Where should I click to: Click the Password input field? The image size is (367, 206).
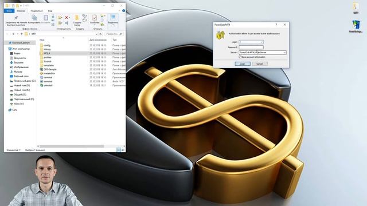click(x=251, y=47)
